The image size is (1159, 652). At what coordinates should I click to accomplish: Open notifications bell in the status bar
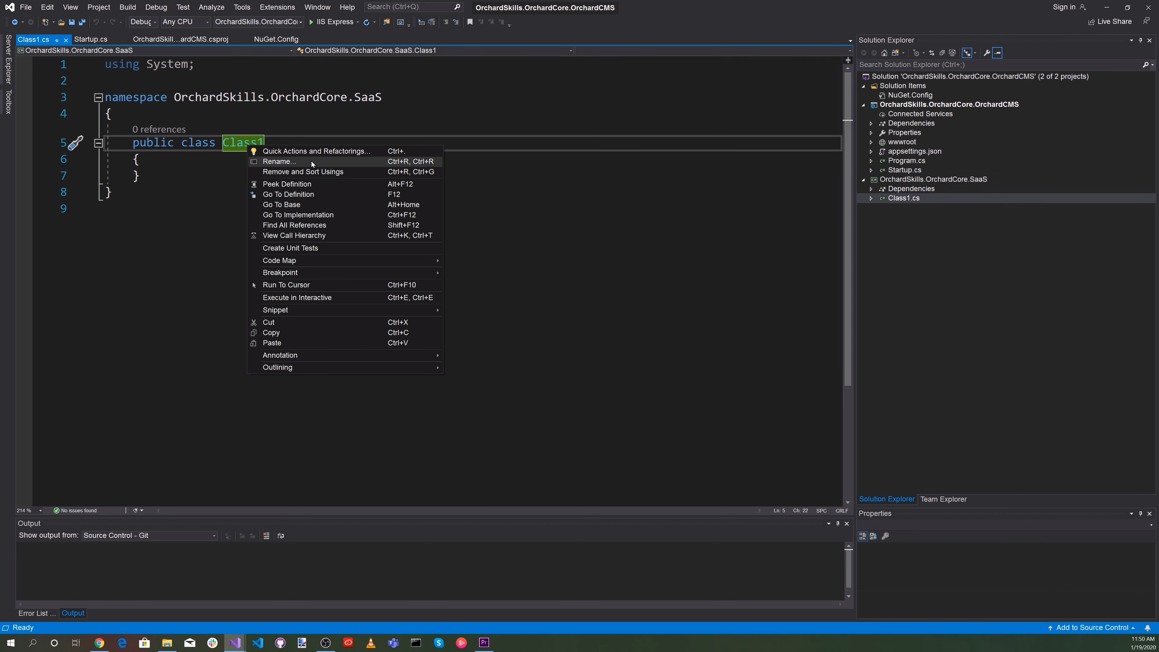1147,628
